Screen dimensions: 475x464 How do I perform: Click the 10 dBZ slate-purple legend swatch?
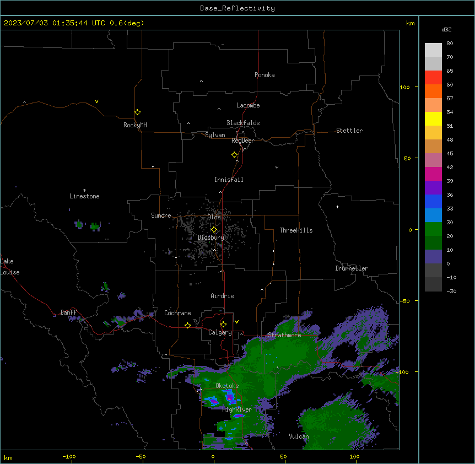pyautogui.click(x=433, y=257)
